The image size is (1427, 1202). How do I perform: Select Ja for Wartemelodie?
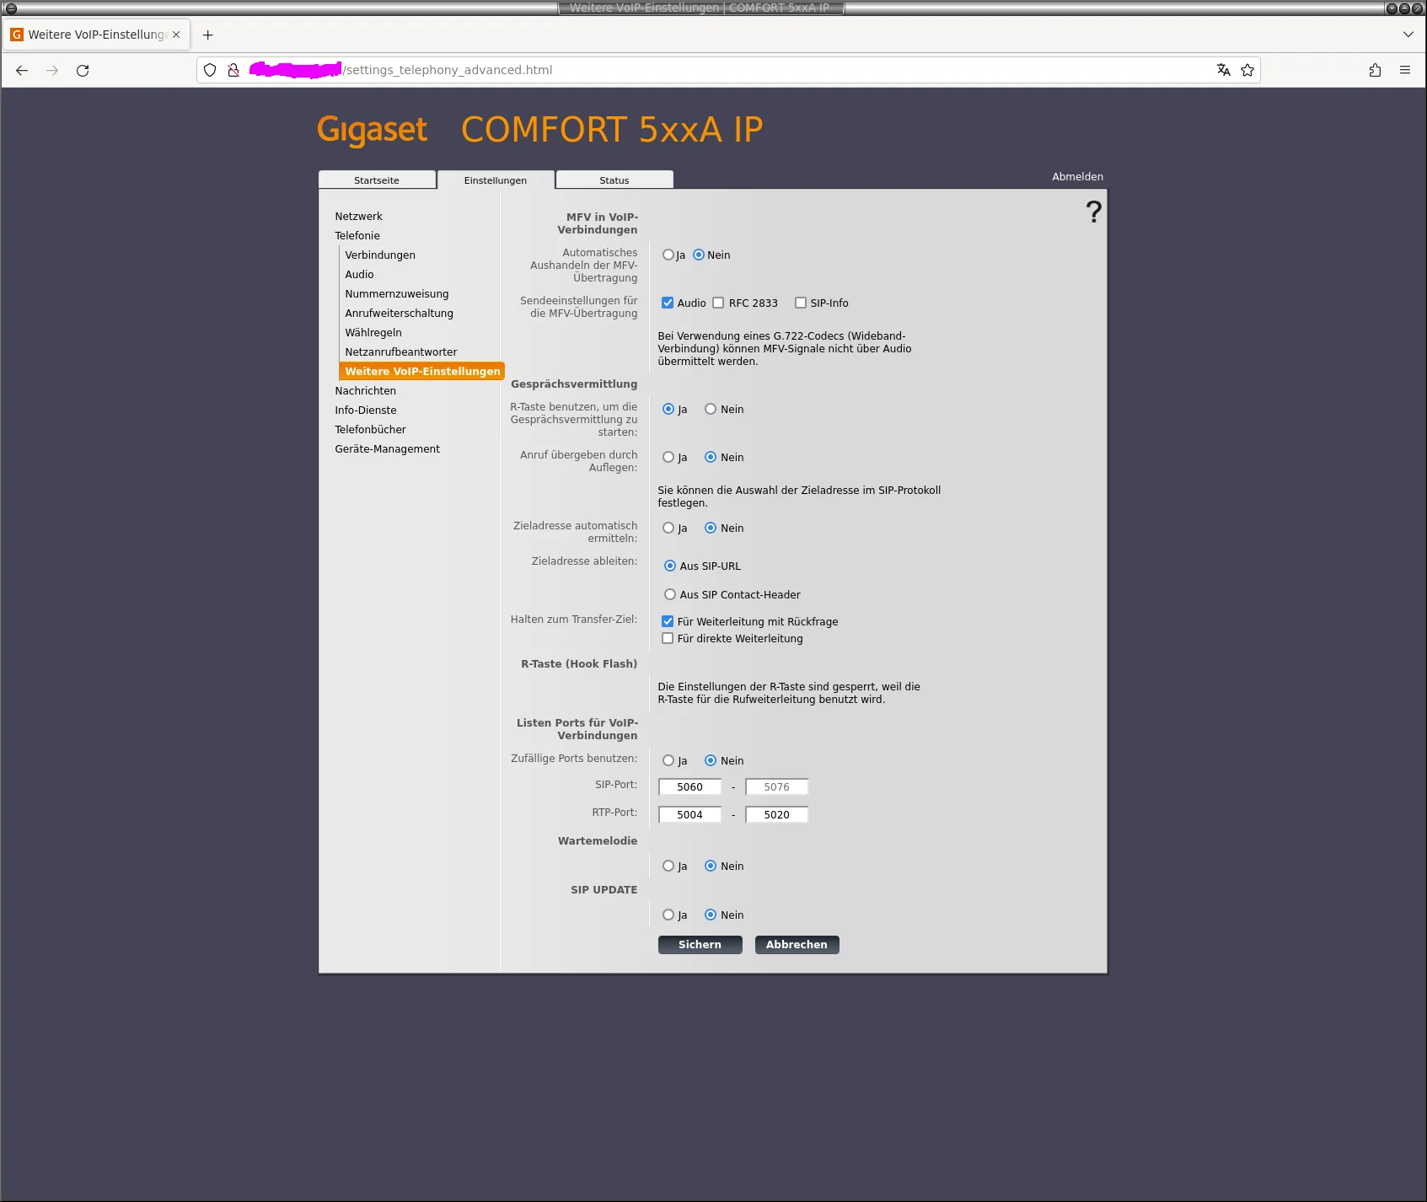coord(668,866)
